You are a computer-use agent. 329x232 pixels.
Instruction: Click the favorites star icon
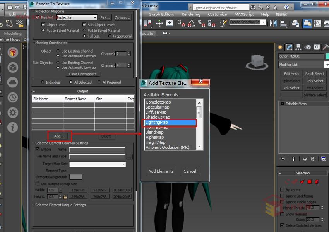(275, 8)
